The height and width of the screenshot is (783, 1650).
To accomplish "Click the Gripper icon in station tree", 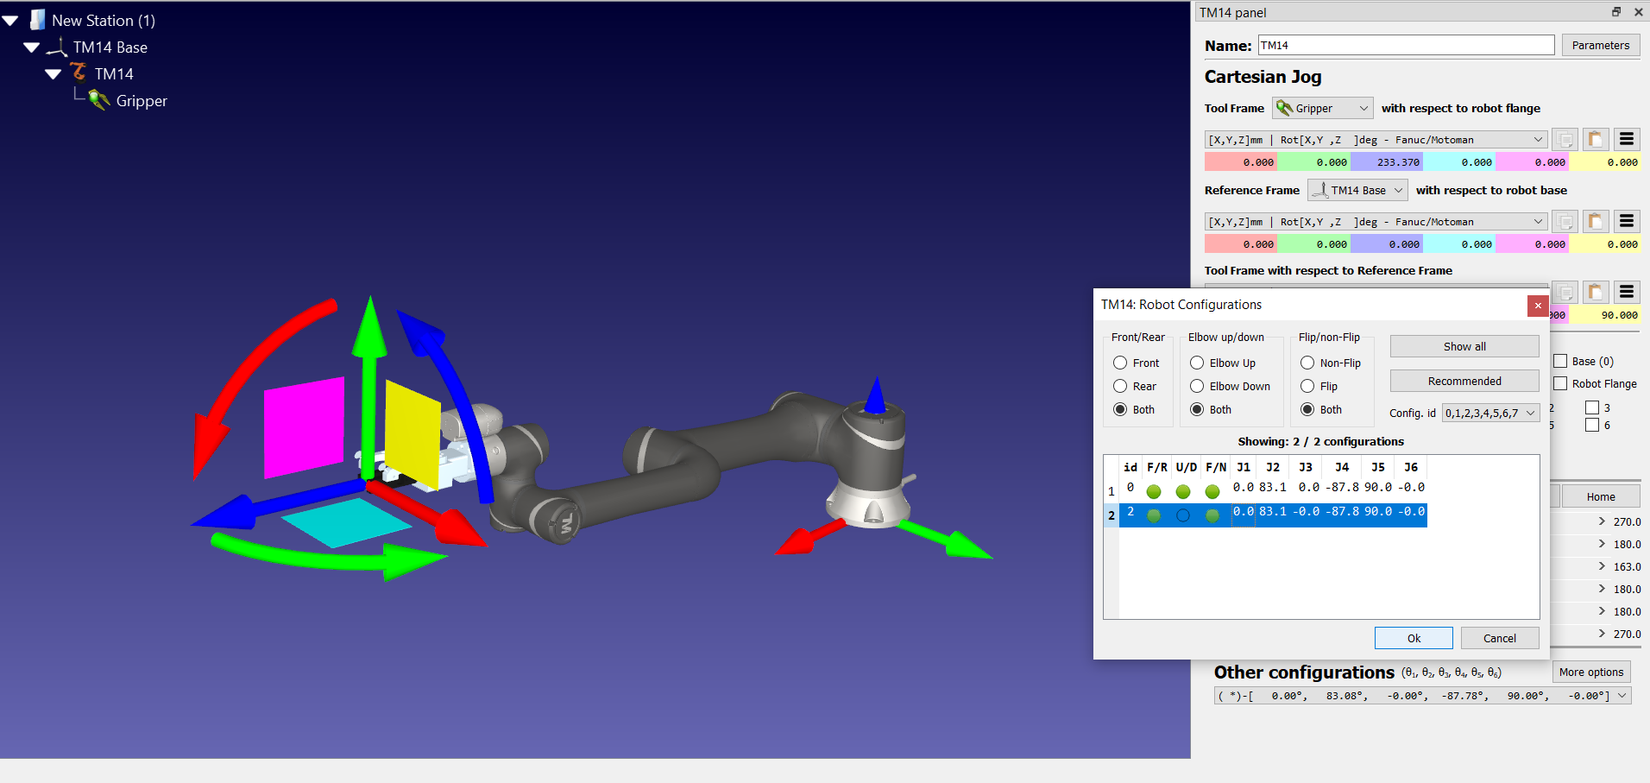I will [99, 101].
